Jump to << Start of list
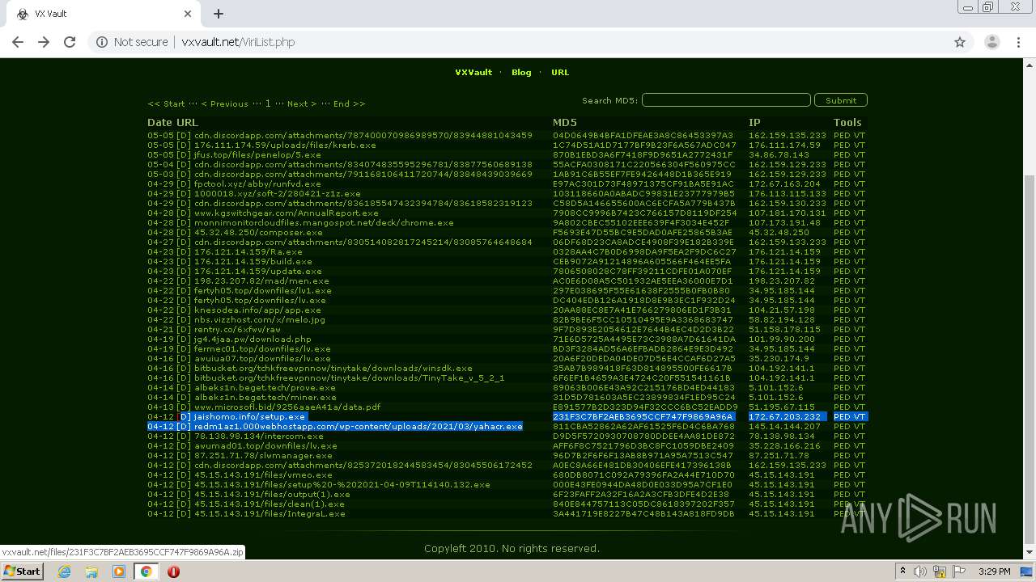This screenshot has height=582, width=1036. point(166,103)
